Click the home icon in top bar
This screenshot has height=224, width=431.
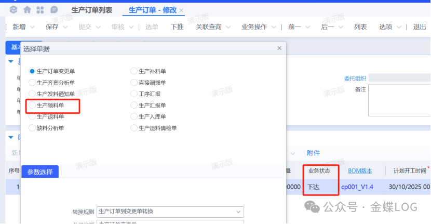27,9
